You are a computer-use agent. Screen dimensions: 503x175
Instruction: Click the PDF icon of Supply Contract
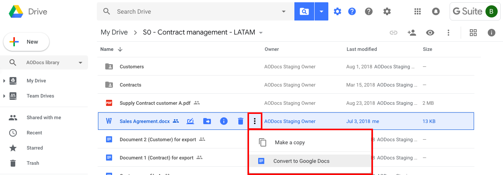[109, 103]
